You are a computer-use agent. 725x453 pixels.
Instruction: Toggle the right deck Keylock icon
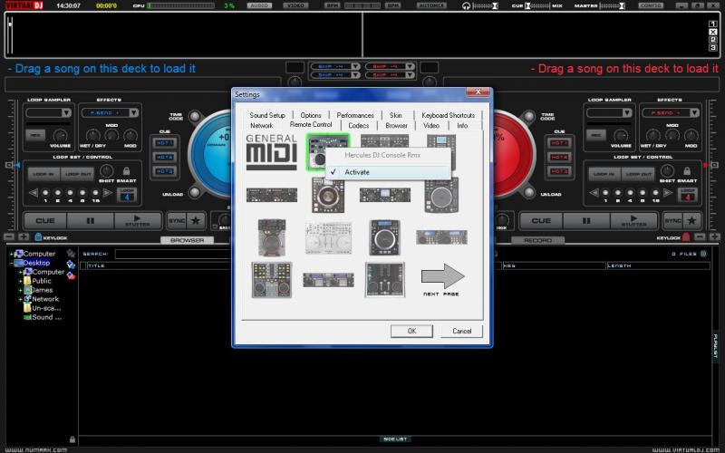[686, 237]
